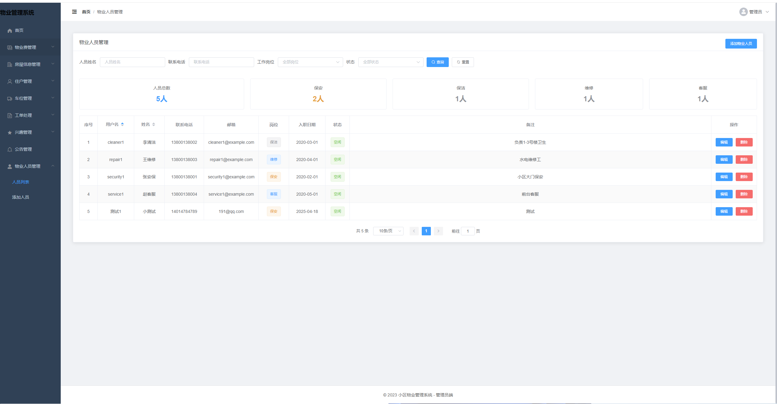Click the home icon in sidebar
The width and height of the screenshot is (777, 404).
click(10, 31)
